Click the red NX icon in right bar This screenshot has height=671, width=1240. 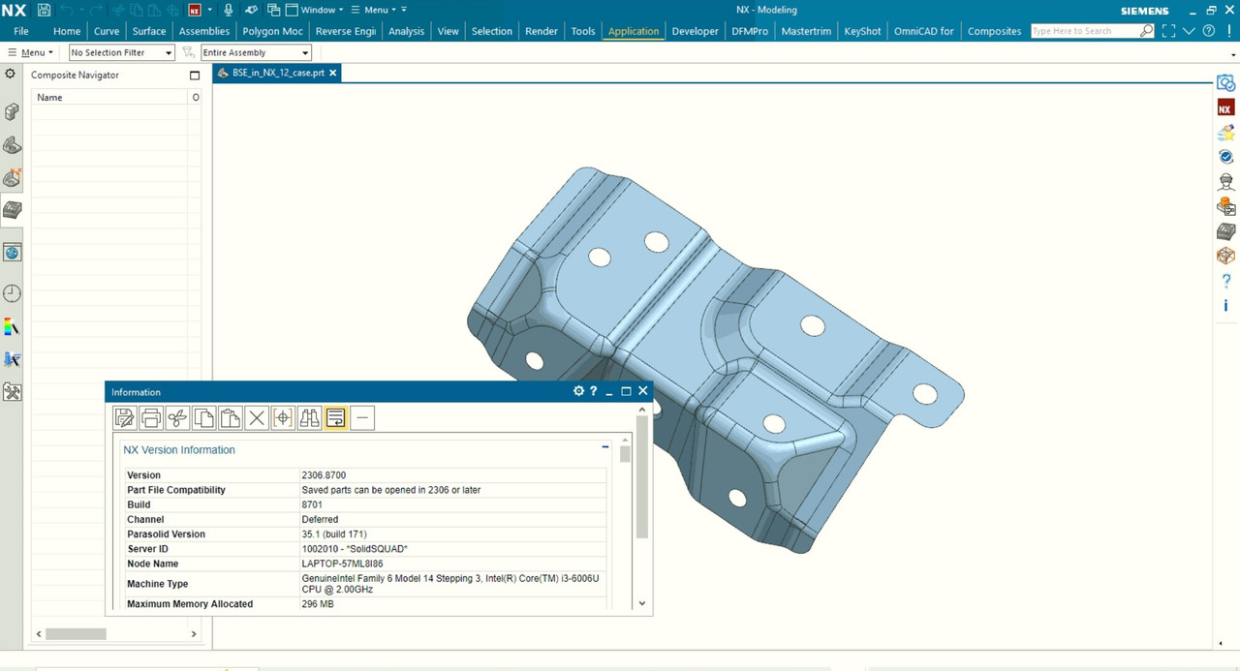click(1225, 108)
